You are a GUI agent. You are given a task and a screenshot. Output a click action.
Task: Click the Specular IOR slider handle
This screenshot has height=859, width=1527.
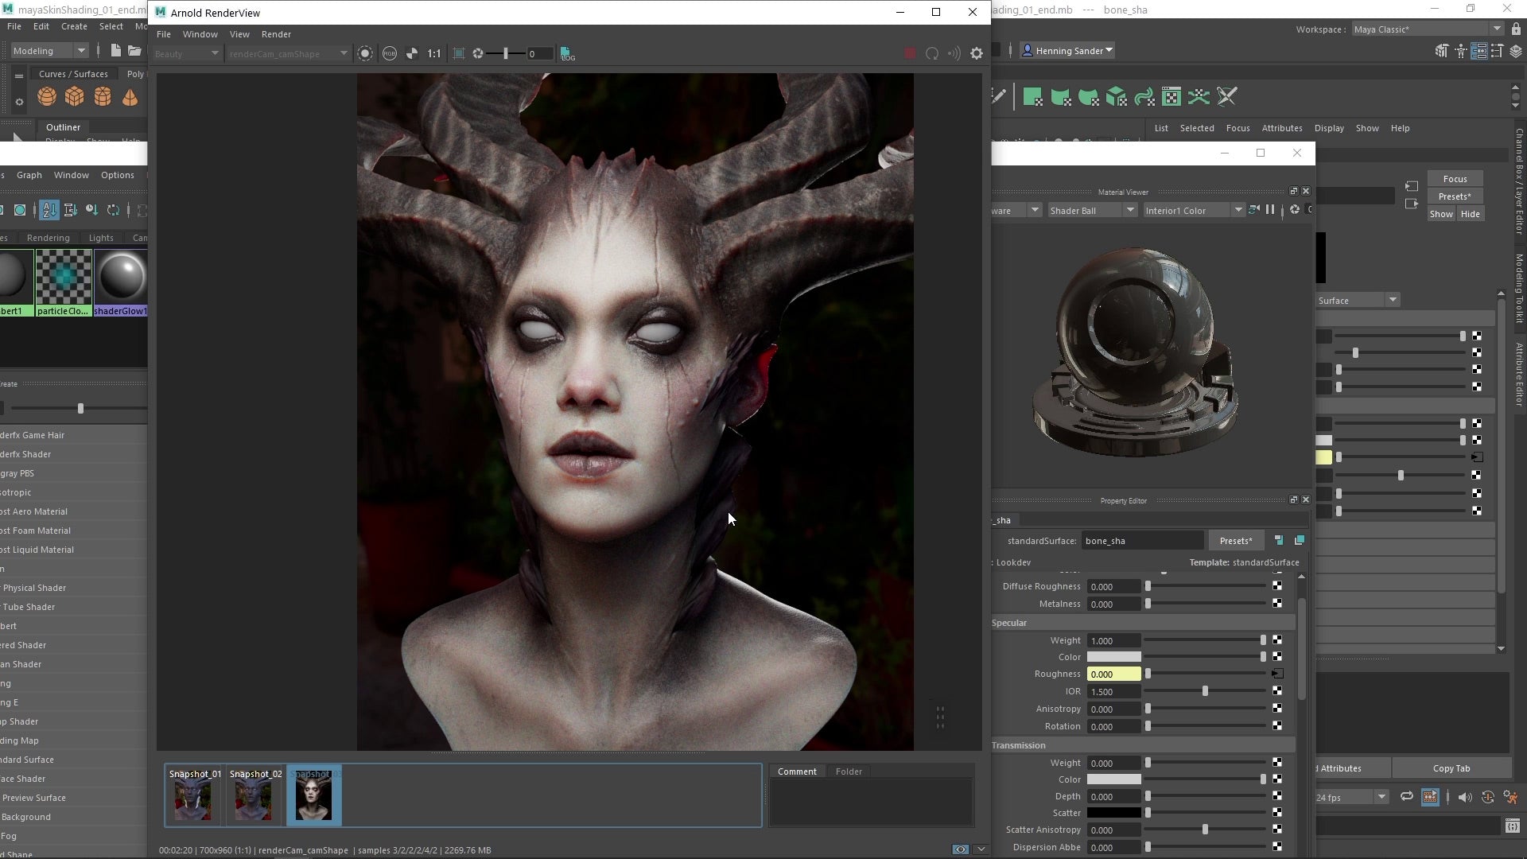[1205, 691]
